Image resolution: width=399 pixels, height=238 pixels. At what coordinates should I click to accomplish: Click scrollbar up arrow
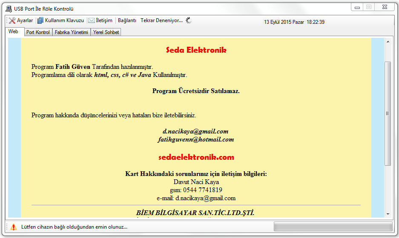pos(388,41)
